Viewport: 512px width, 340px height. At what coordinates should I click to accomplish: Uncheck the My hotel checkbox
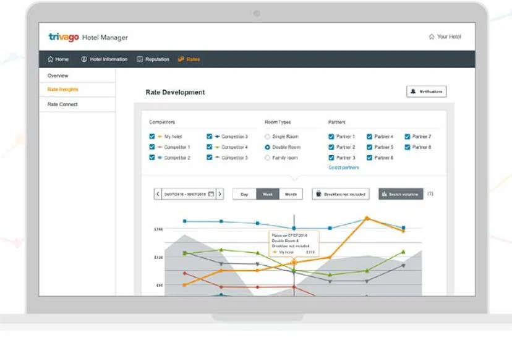[152, 137]
